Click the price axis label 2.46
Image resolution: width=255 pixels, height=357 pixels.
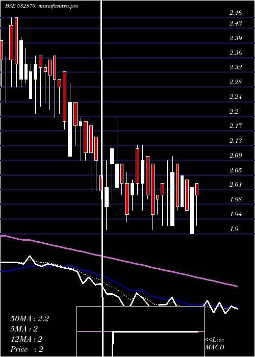(236, 13)
